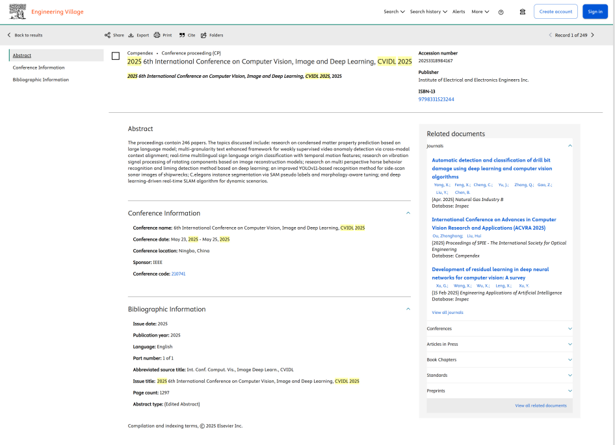This screenshot has height=445, width=615.
Task: Jump to Bibliographic Information in sidebar
Action: tap(41, 80)
